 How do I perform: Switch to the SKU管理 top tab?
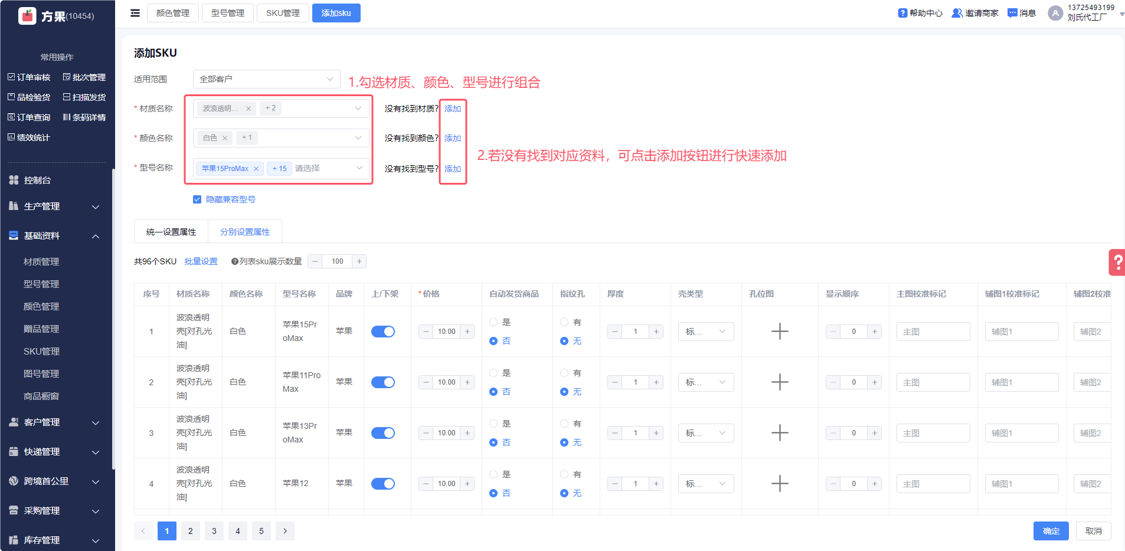(x=283, y=13)
